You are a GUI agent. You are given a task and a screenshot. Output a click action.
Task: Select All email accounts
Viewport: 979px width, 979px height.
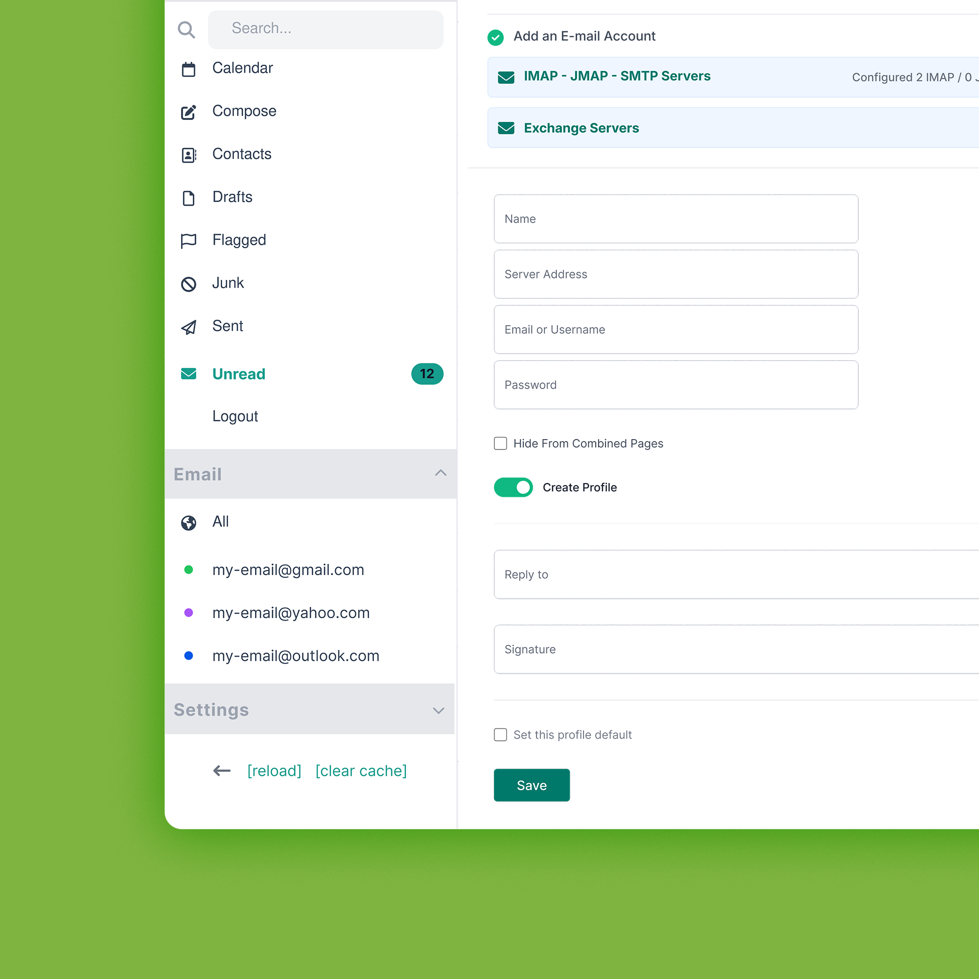(220, 521)
